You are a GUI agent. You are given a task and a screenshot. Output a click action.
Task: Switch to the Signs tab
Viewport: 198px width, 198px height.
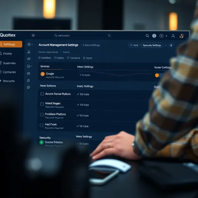pos(87,58)
